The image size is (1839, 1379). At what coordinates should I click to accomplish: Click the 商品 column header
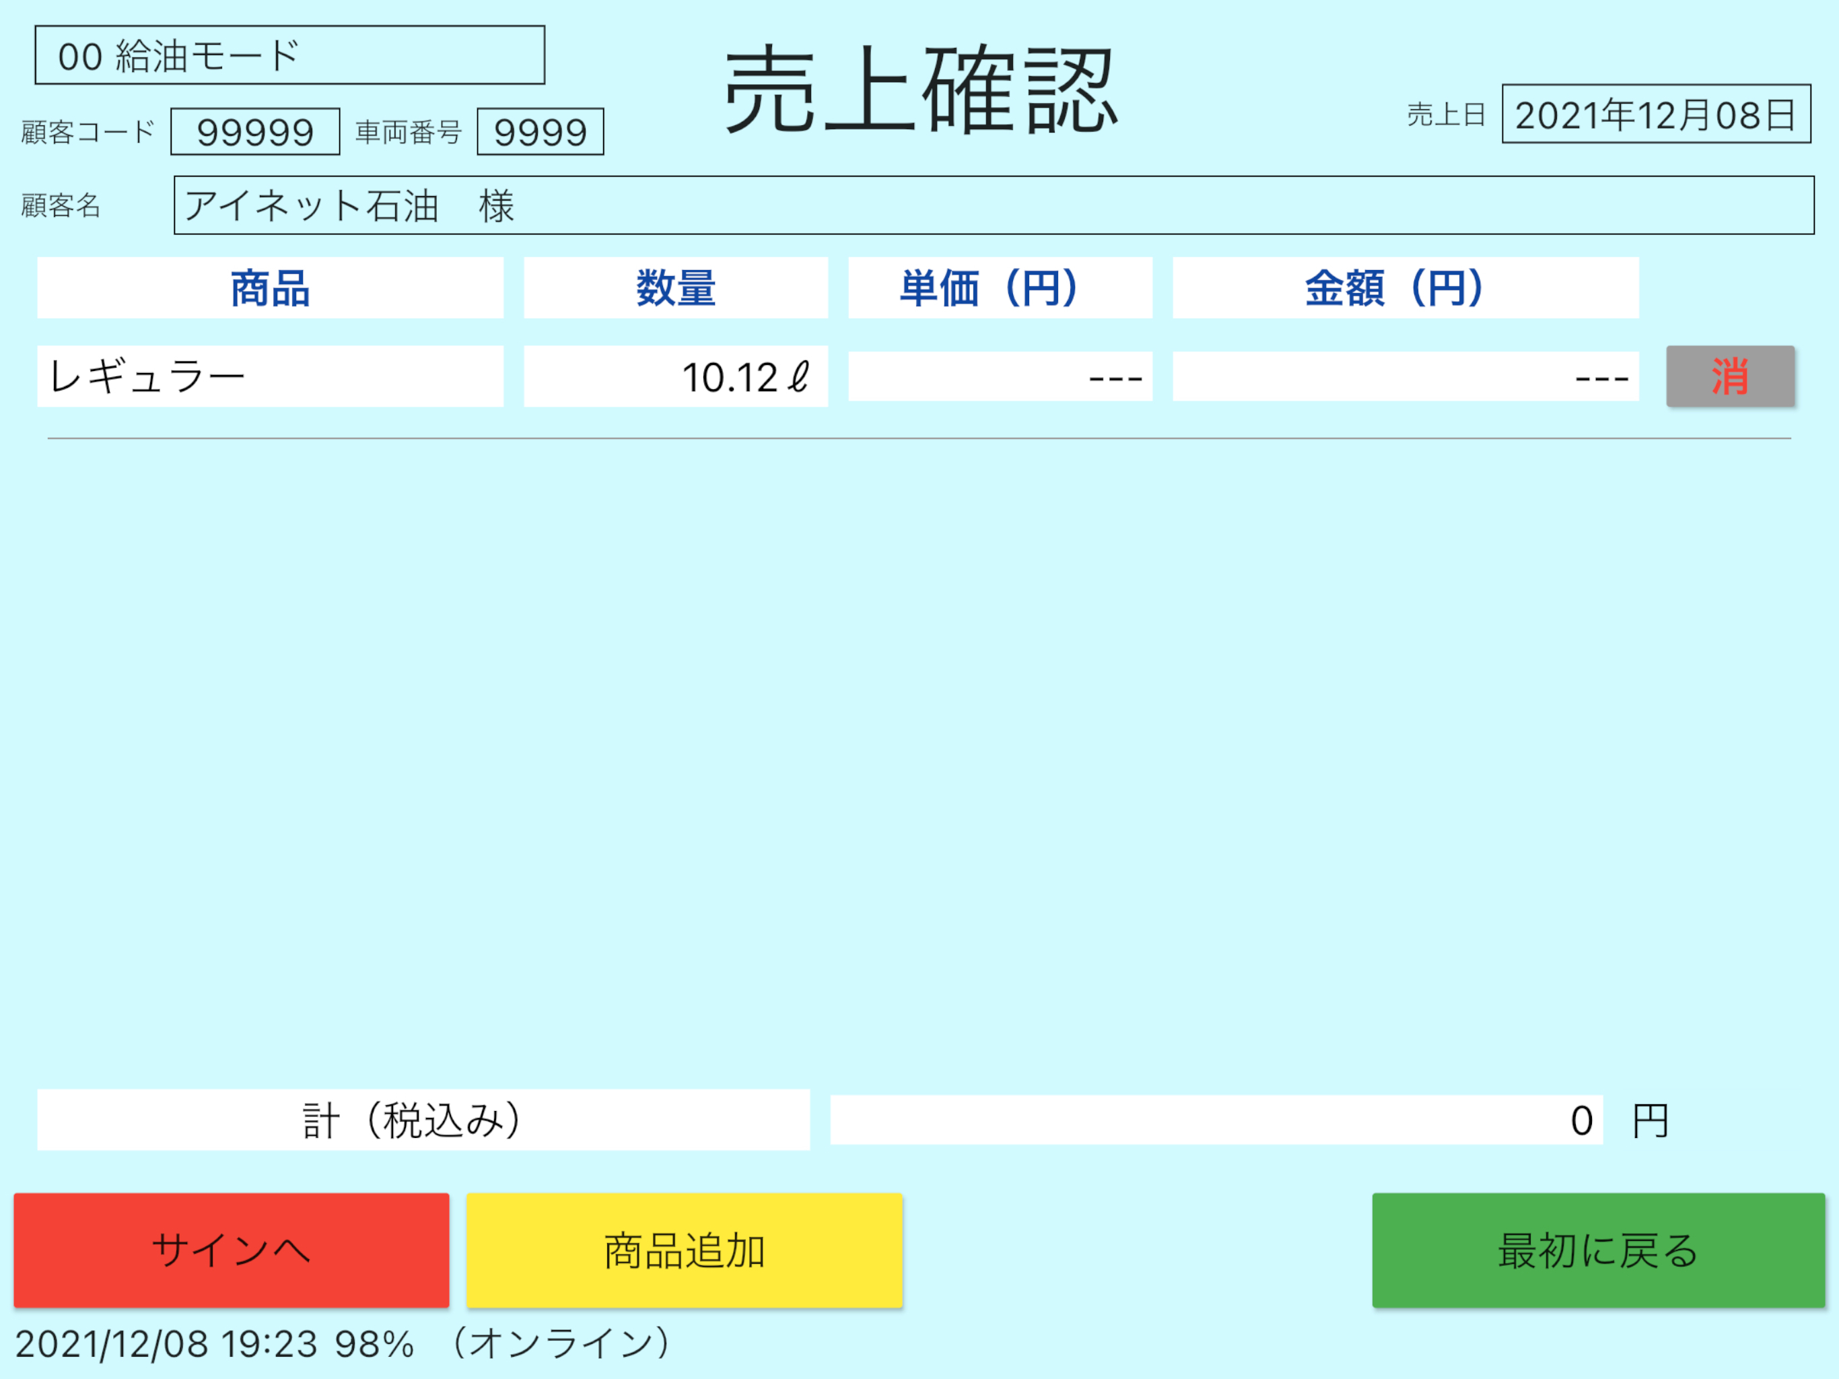click(270, 288)
